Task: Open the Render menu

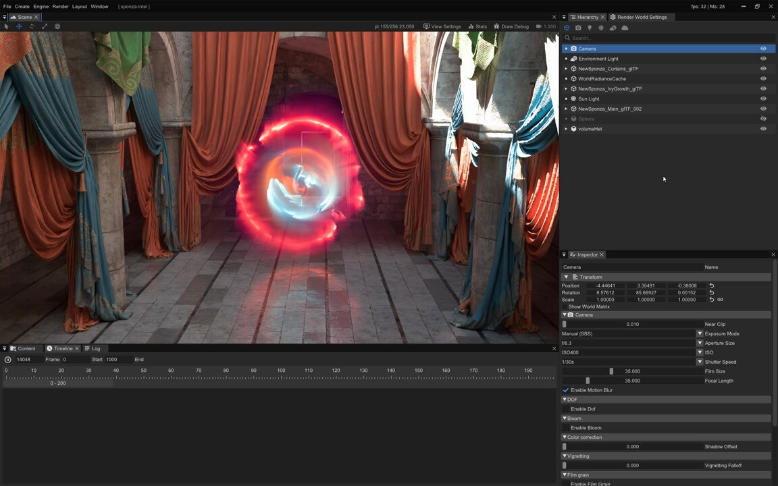Action: click(60, 7)
